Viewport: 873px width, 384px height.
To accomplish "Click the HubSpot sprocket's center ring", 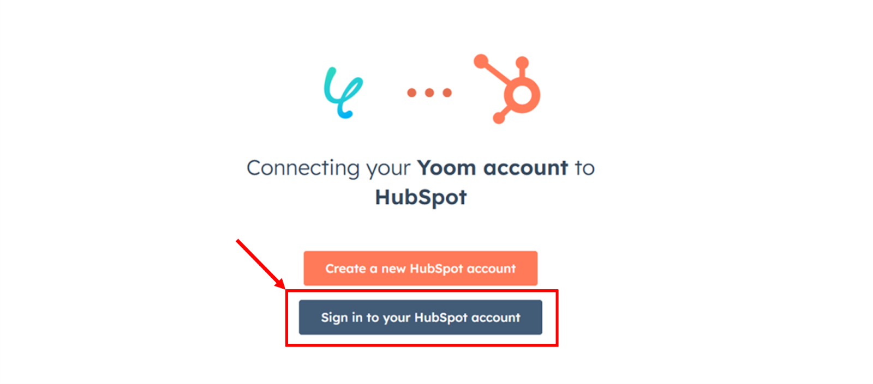I will point(522,95).
